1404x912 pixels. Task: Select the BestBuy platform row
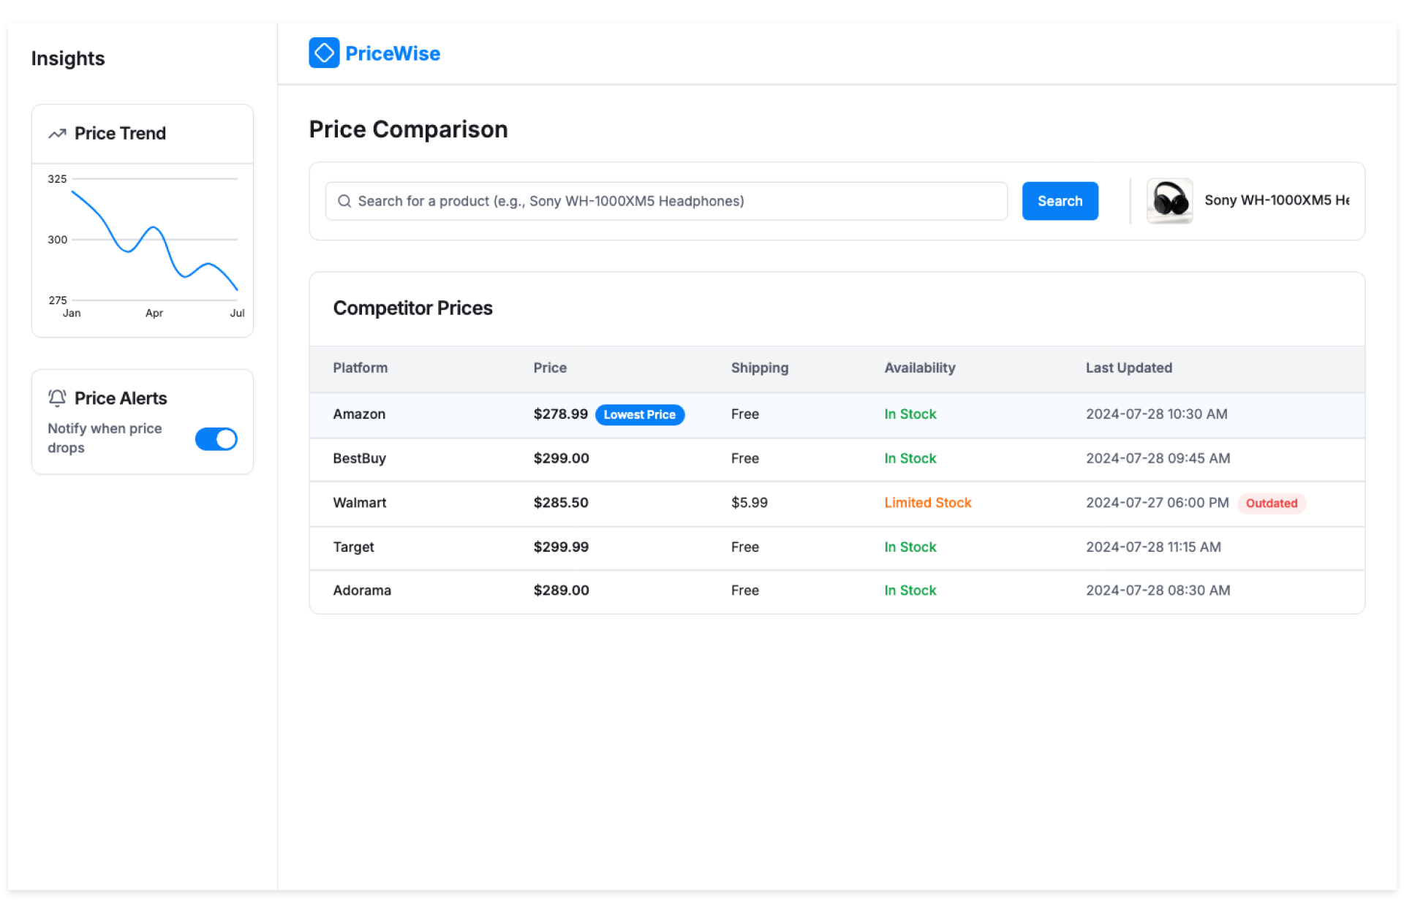tap(359, 458)
